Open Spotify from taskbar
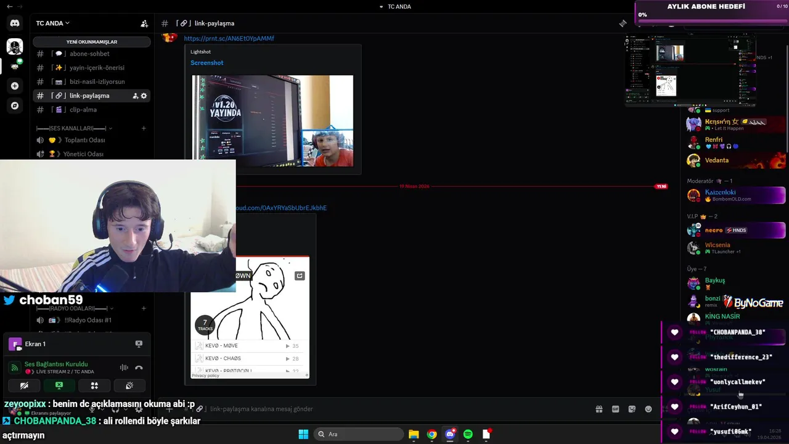The image size is (789, 444). point(468,434)
